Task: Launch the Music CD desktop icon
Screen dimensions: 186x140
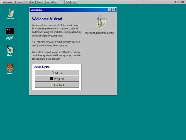Action: point(10,50)
